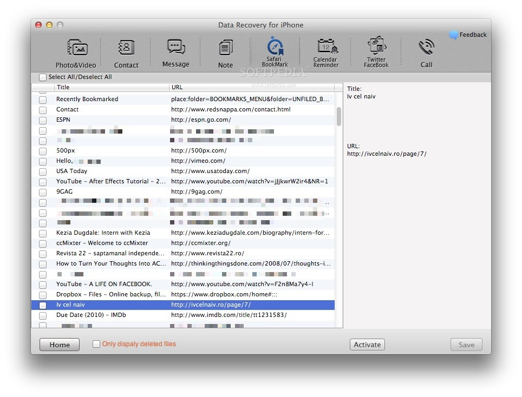522x397 pixels.
Task: Click the imdb.com title URL cell
Action: pos(229,315)
